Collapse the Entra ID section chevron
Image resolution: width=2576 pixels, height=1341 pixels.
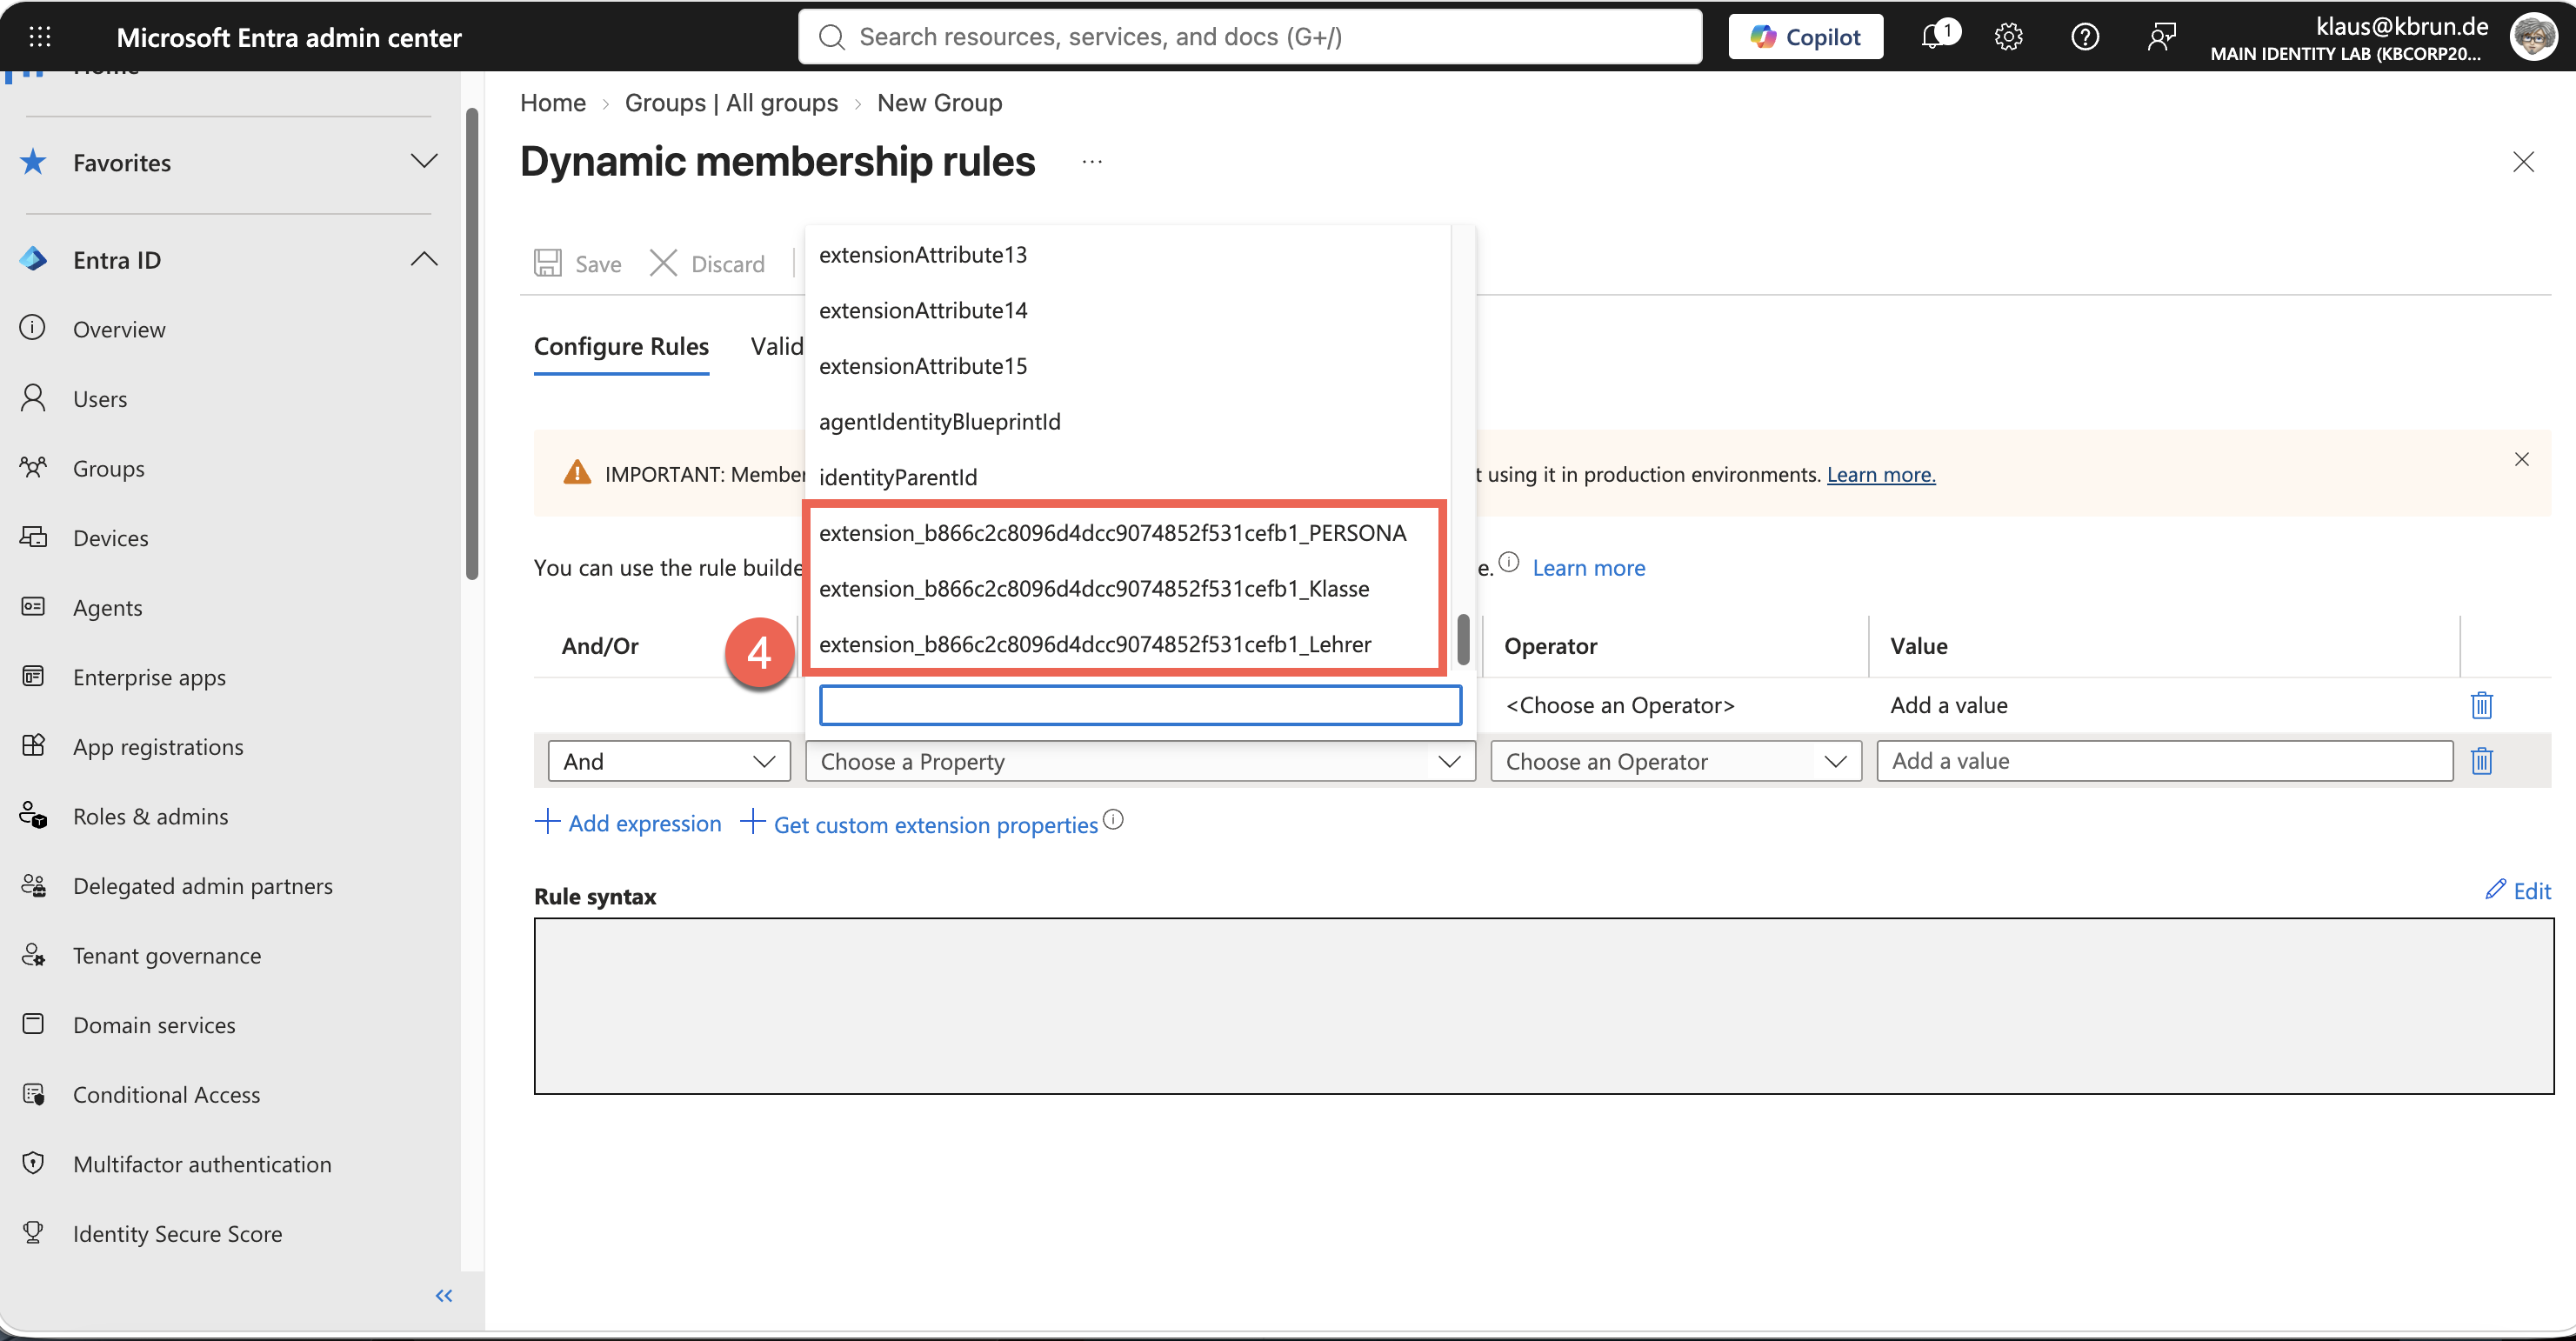pyautogui.click(x=424, y=260)
